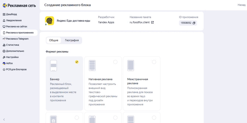The width and height of the screenshot is (247, 123).
Task: Click the Рекламная сеть logo
Action: 19,5
